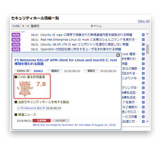The image size is (161, 146).
Task: Click the detail arrow icon for など複数の row
Action: click(143, 107)
